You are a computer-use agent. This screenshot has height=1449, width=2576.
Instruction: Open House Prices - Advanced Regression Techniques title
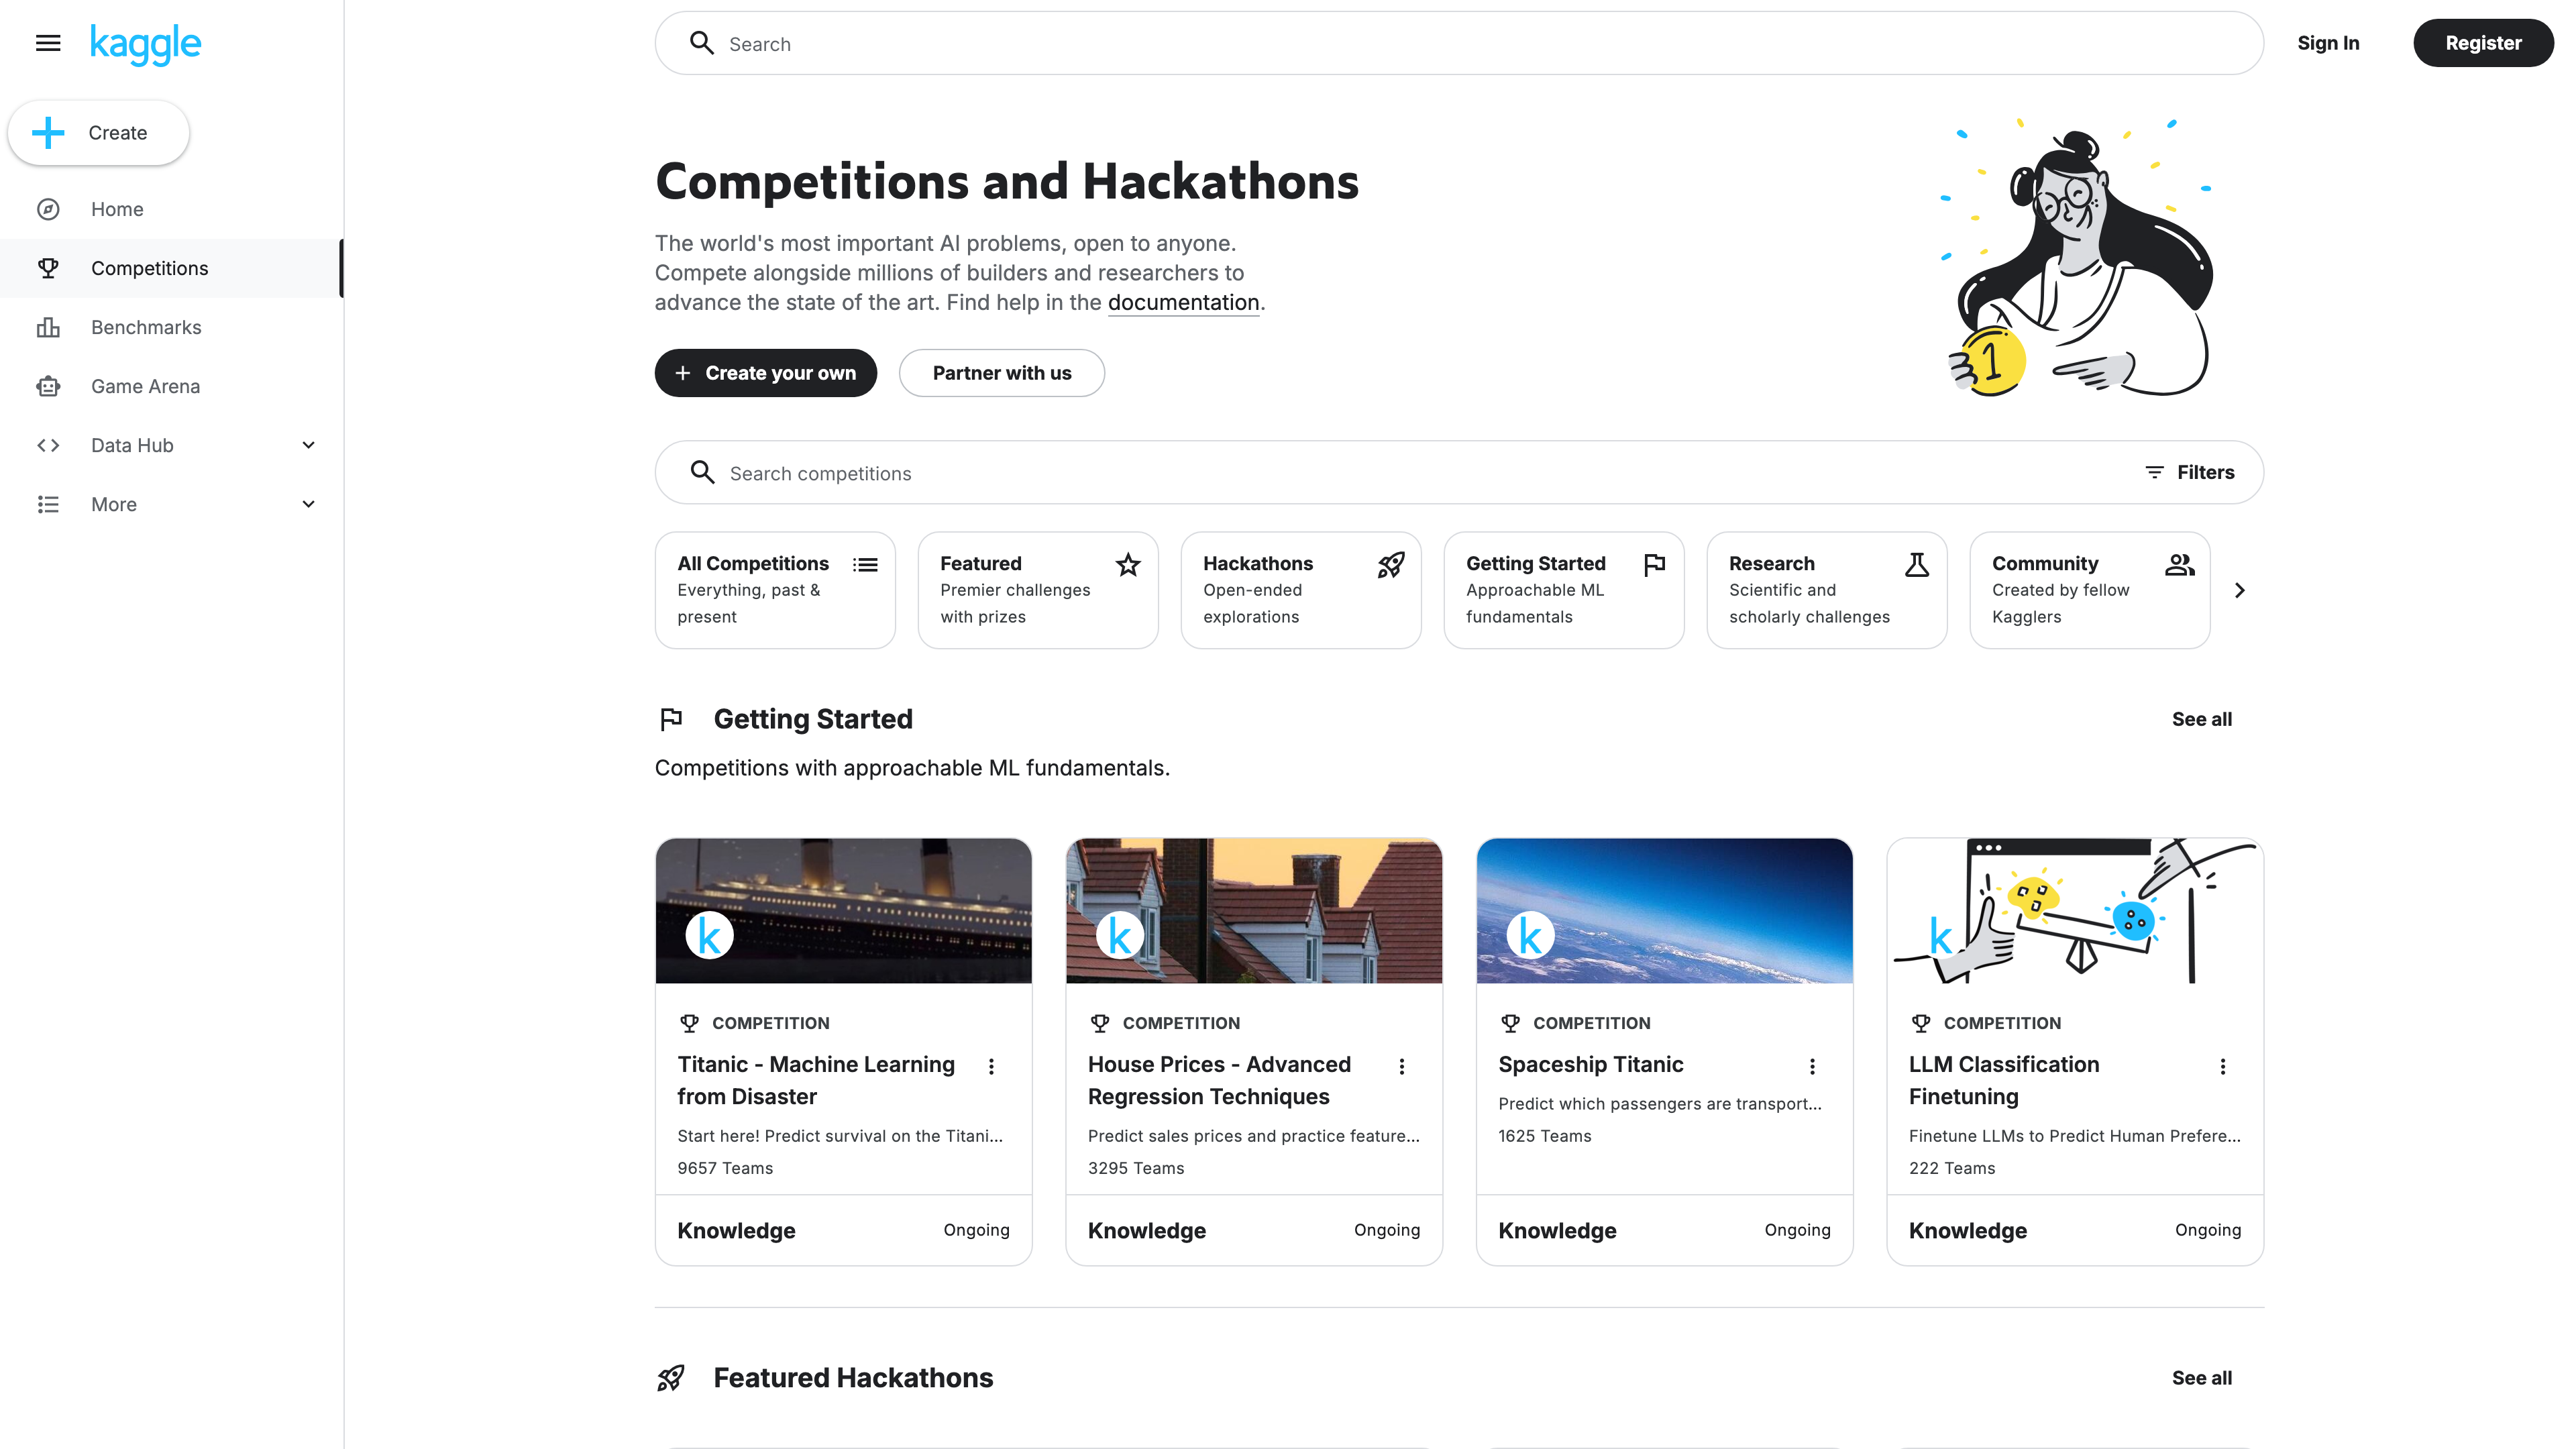tap(1219, 1080)
